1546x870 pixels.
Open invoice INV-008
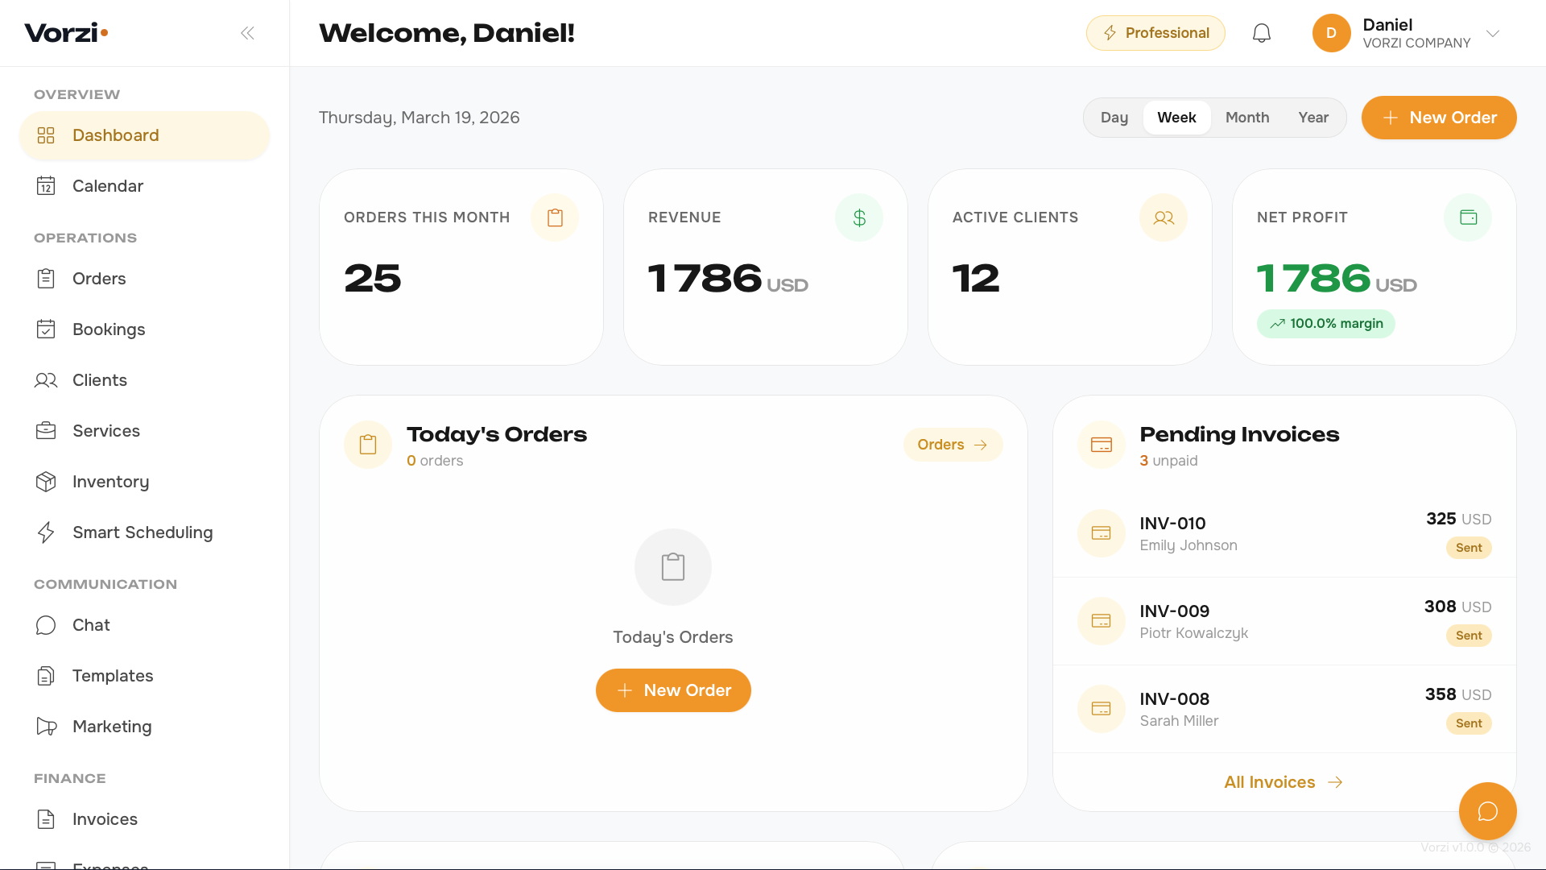pyautogui.click(x=1284, y=709)
